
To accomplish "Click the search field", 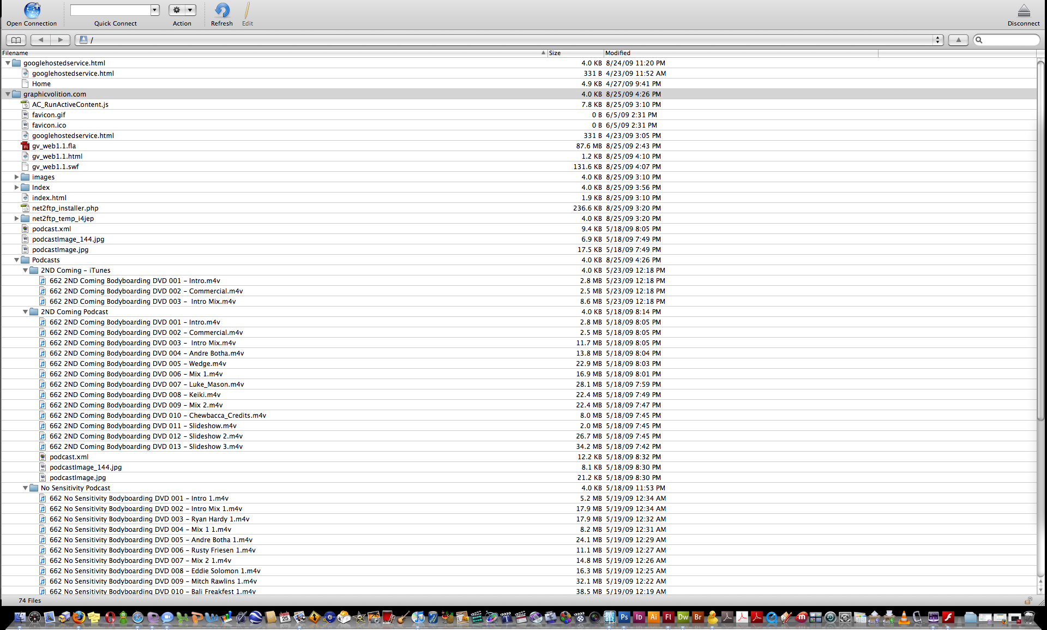I will 1007,40.
